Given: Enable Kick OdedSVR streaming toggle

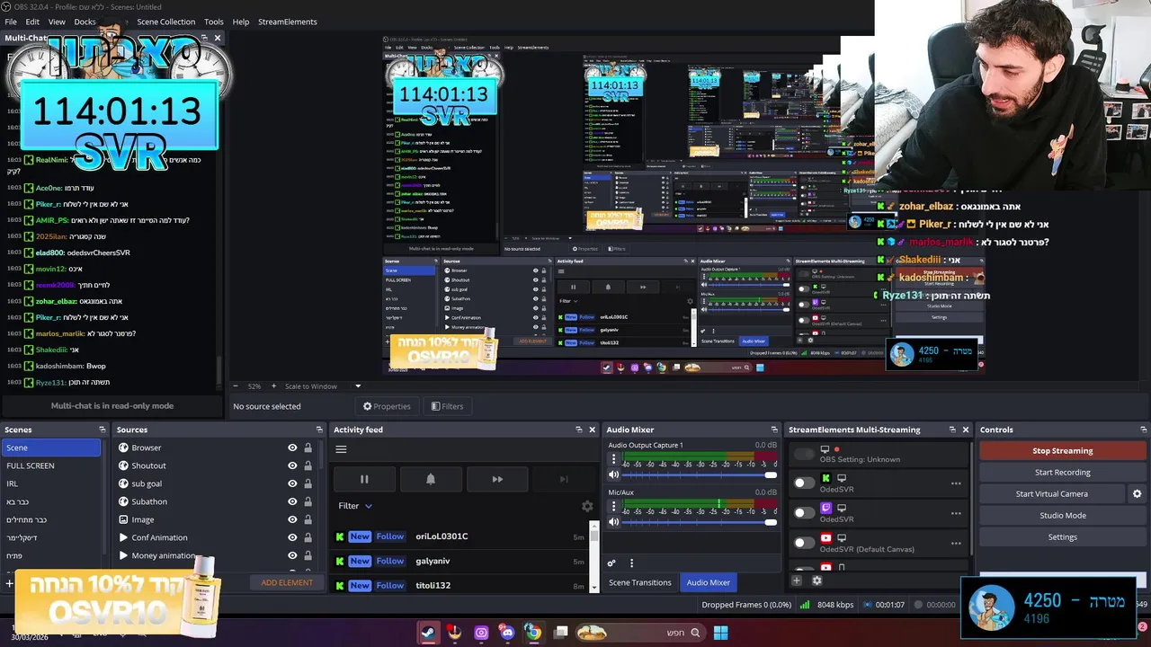Looking at the screenshot, I should click(x=804, y=483).
